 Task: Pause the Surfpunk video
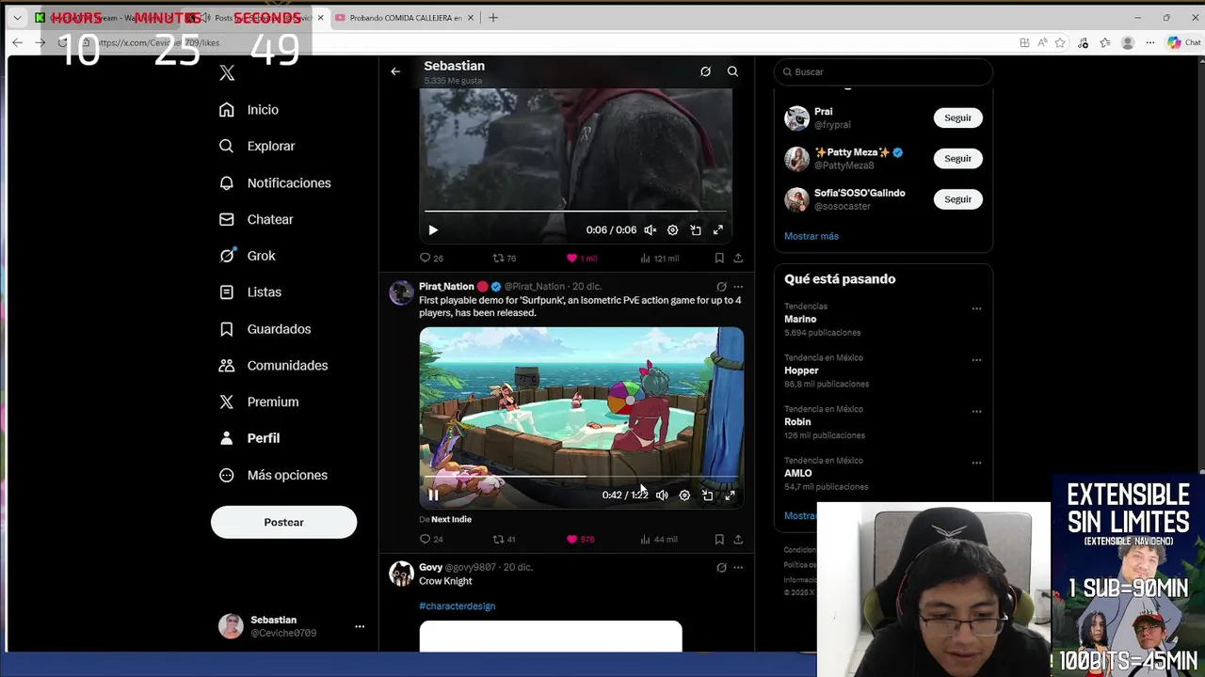[433, 495]
